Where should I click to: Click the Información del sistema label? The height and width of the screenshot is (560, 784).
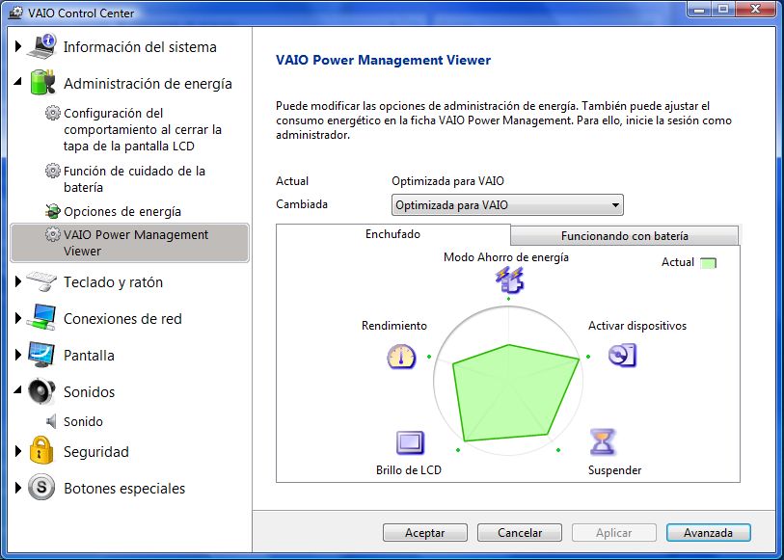pos(140,47)
